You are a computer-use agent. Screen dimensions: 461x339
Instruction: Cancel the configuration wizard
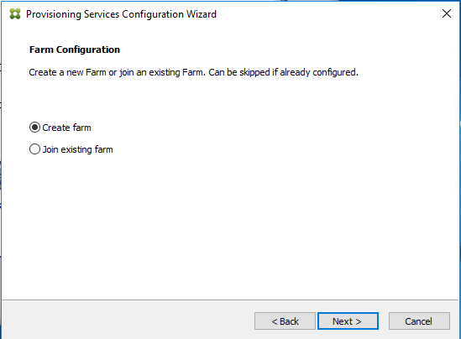tap(419, 321)
